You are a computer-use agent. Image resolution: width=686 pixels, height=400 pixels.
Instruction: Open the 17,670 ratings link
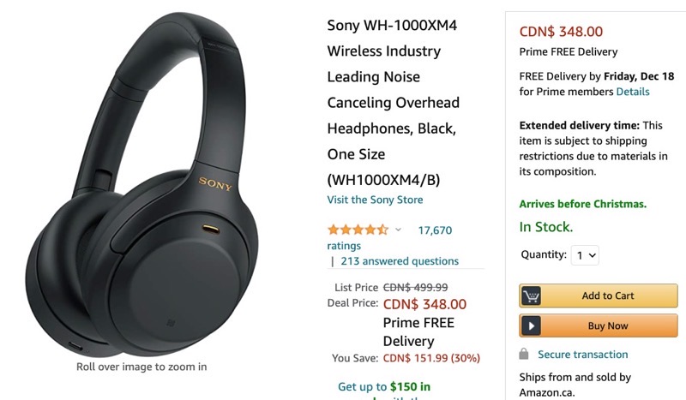pos(434,230)
